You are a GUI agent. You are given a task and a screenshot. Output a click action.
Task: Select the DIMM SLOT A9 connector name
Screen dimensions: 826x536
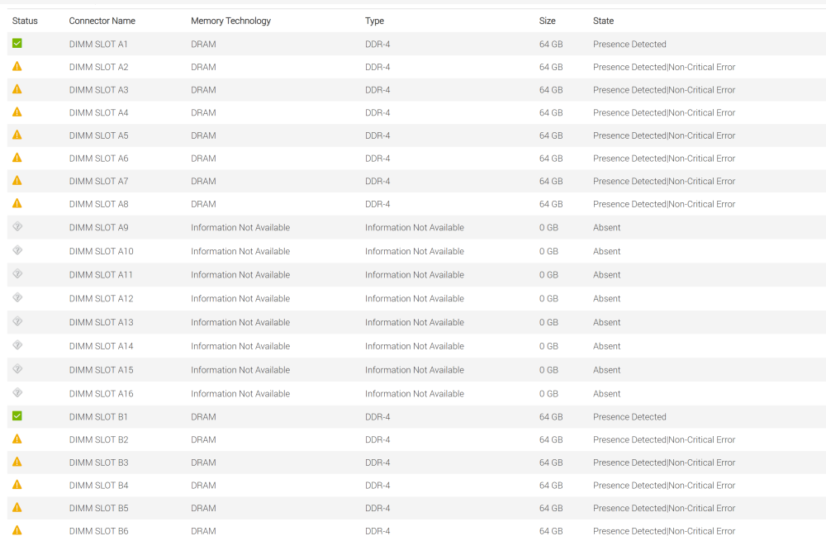[98, 227]
